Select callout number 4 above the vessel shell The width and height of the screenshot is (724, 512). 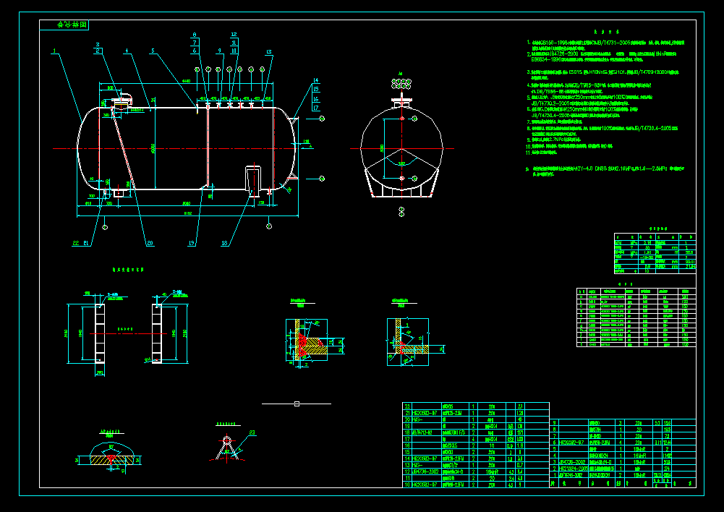(127, 51)
